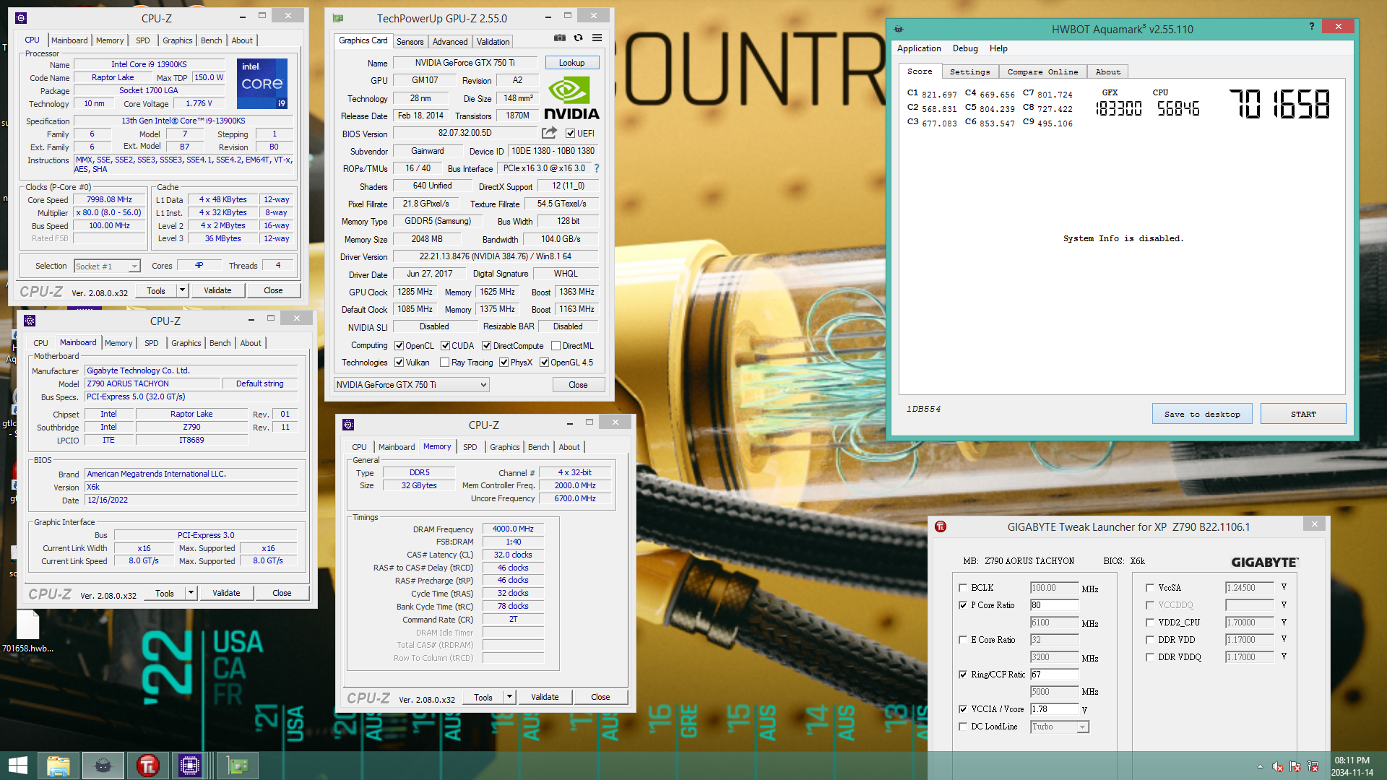Toggle P Core Ratio checkbox
1387x780 pixels.
[x=963, y=605]
